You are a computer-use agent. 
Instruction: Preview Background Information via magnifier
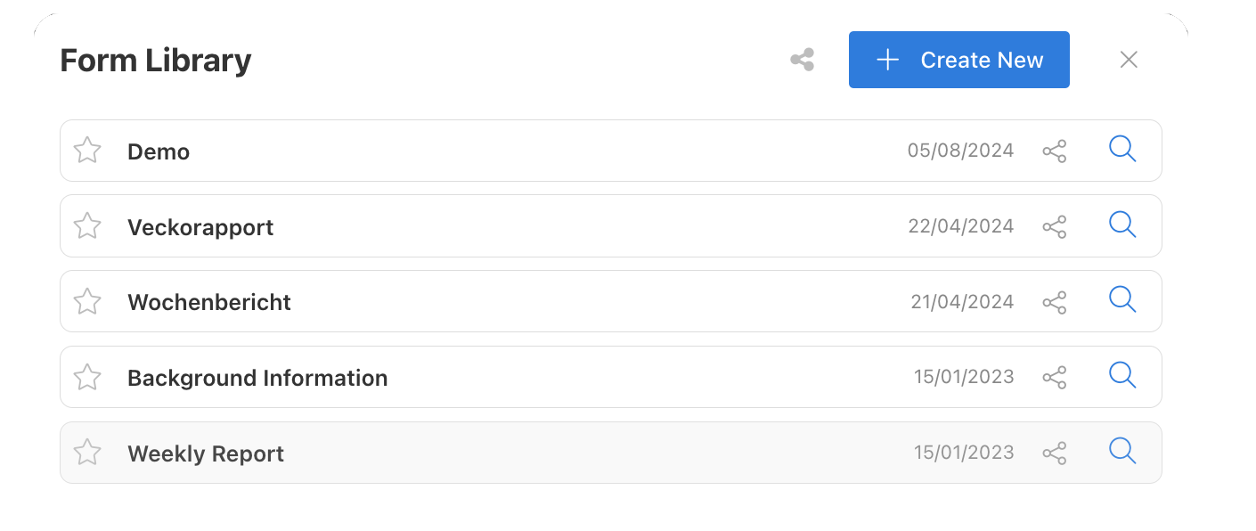point(1122,375)
